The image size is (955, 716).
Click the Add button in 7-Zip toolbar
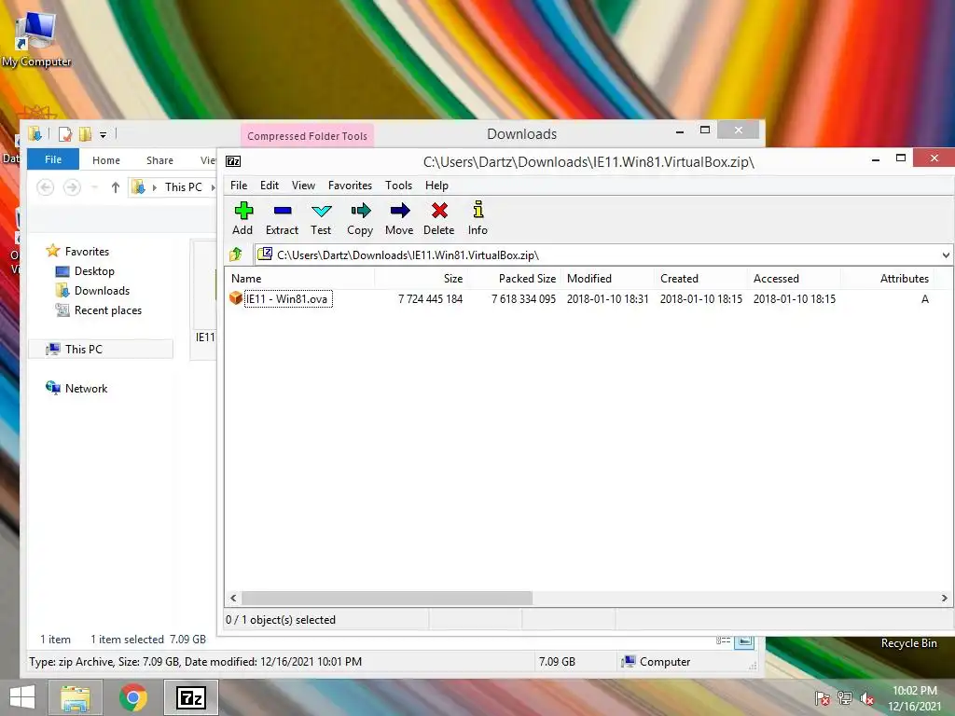click(242, 218)
